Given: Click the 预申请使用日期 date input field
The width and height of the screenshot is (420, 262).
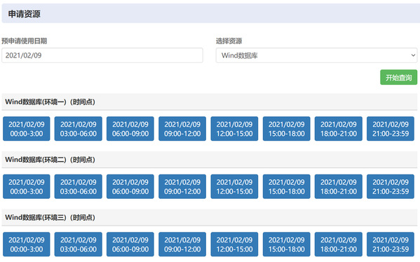Looking at the screenshot, I should [x=102, y=55].
